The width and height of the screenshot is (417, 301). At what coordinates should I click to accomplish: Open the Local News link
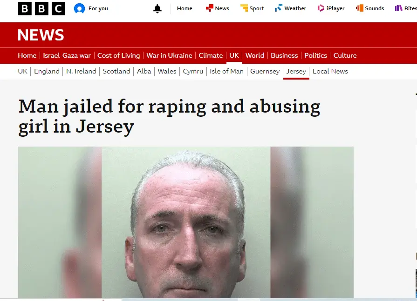(x=330, y=71)
